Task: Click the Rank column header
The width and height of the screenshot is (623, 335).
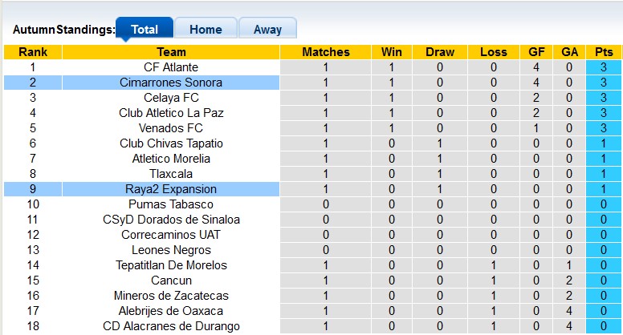Action: [x=33, y=52]
